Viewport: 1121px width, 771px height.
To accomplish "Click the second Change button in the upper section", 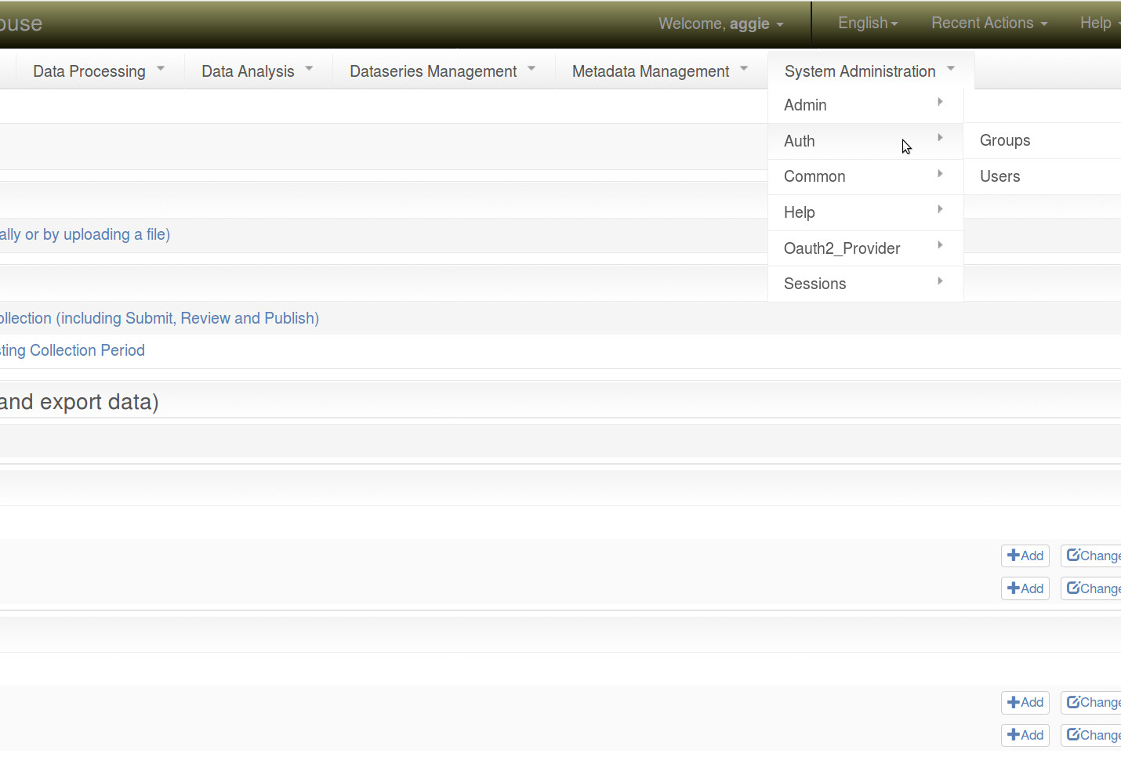I will click(x=1096, y=588).
